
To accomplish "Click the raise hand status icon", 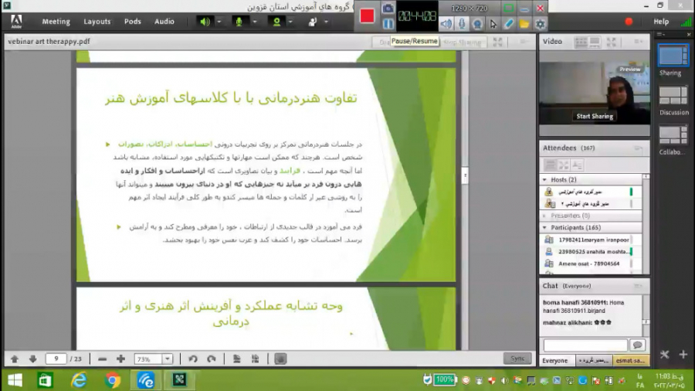I will pyautogui.click(x=313, y=22).
